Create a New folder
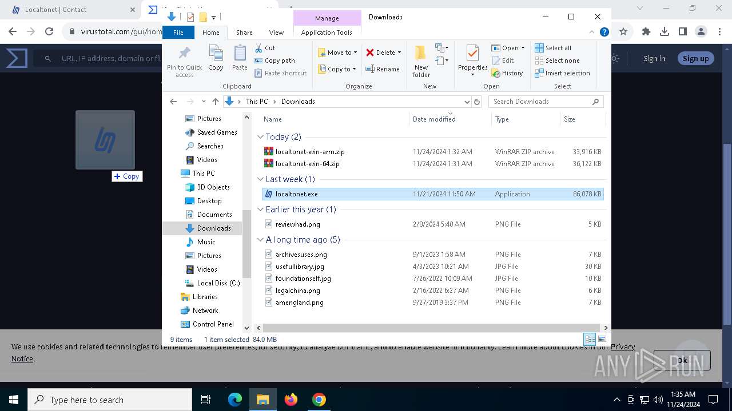732x411 pixels. pos(421,61)
